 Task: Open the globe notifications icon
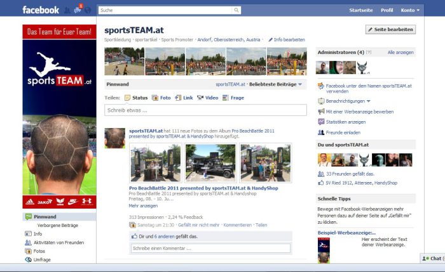[x=88, y=11]
